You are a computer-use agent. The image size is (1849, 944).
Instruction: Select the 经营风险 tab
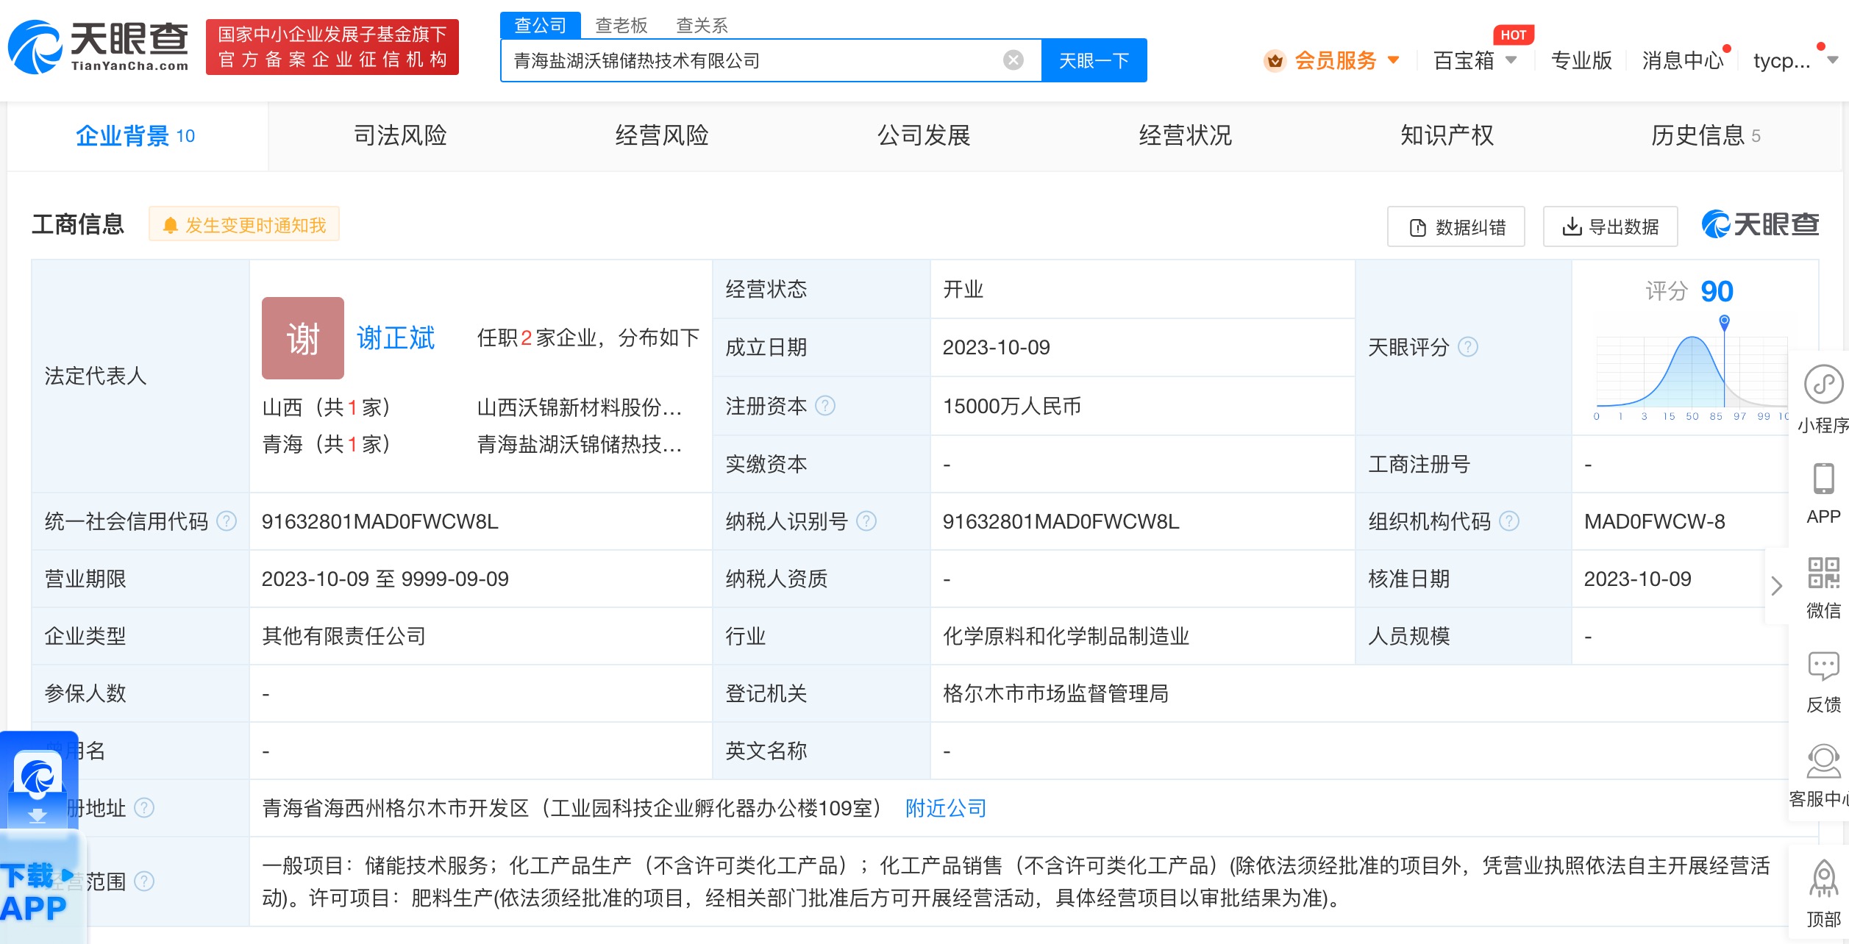(x=662, y=136)
